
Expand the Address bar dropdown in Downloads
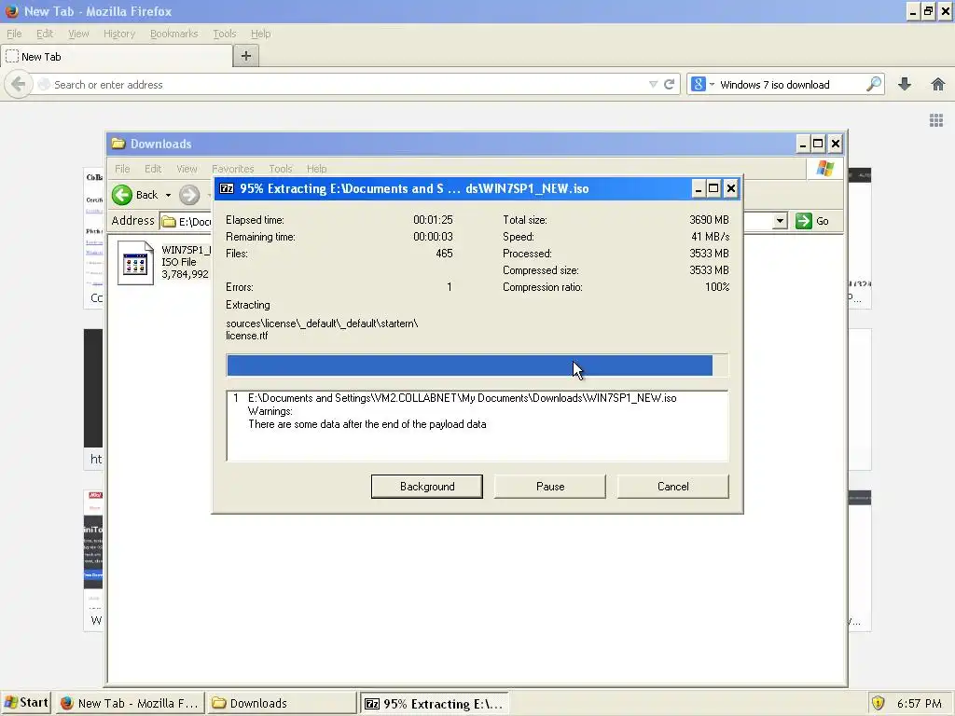coord(780,221)
